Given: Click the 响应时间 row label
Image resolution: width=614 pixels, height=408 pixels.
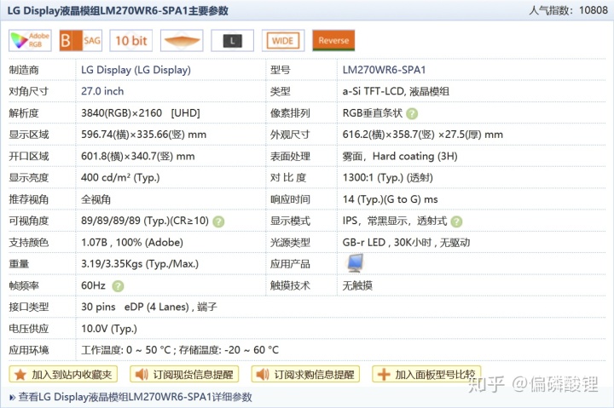Looking at the screenshot, I should click(x=290, y=199).
